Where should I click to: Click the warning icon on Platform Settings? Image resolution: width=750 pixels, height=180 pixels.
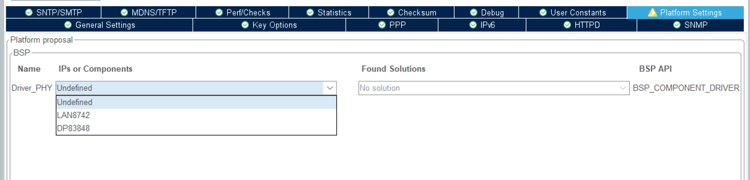click(x=652, y=12)
